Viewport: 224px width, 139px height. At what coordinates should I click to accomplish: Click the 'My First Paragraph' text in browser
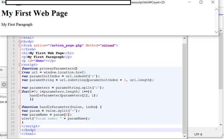[17, 25]
